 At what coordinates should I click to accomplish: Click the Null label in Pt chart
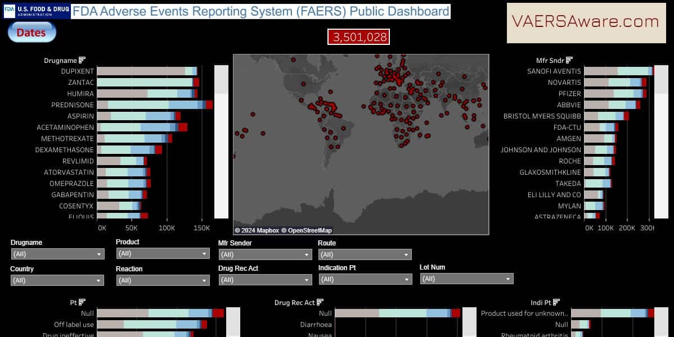pyautogui.click(x=87, y=313)
